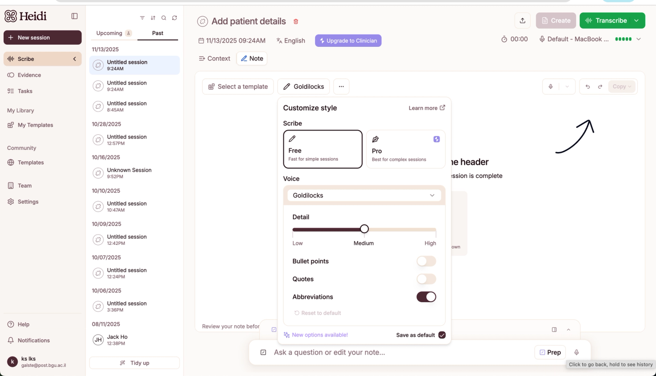Image resolution: width=656 pixels, height=376 pixels.
Task: Open the English language selector
Action: pos(291,41)
